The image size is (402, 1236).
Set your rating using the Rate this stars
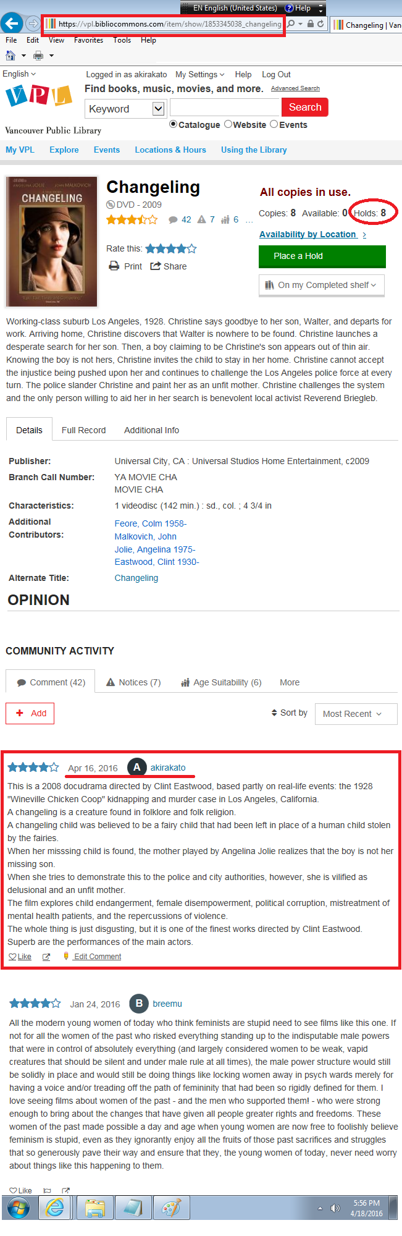coord(171,248)
